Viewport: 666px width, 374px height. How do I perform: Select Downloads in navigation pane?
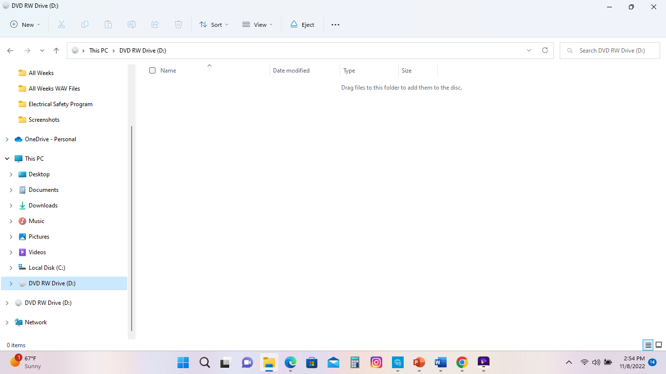click(43, 206)
